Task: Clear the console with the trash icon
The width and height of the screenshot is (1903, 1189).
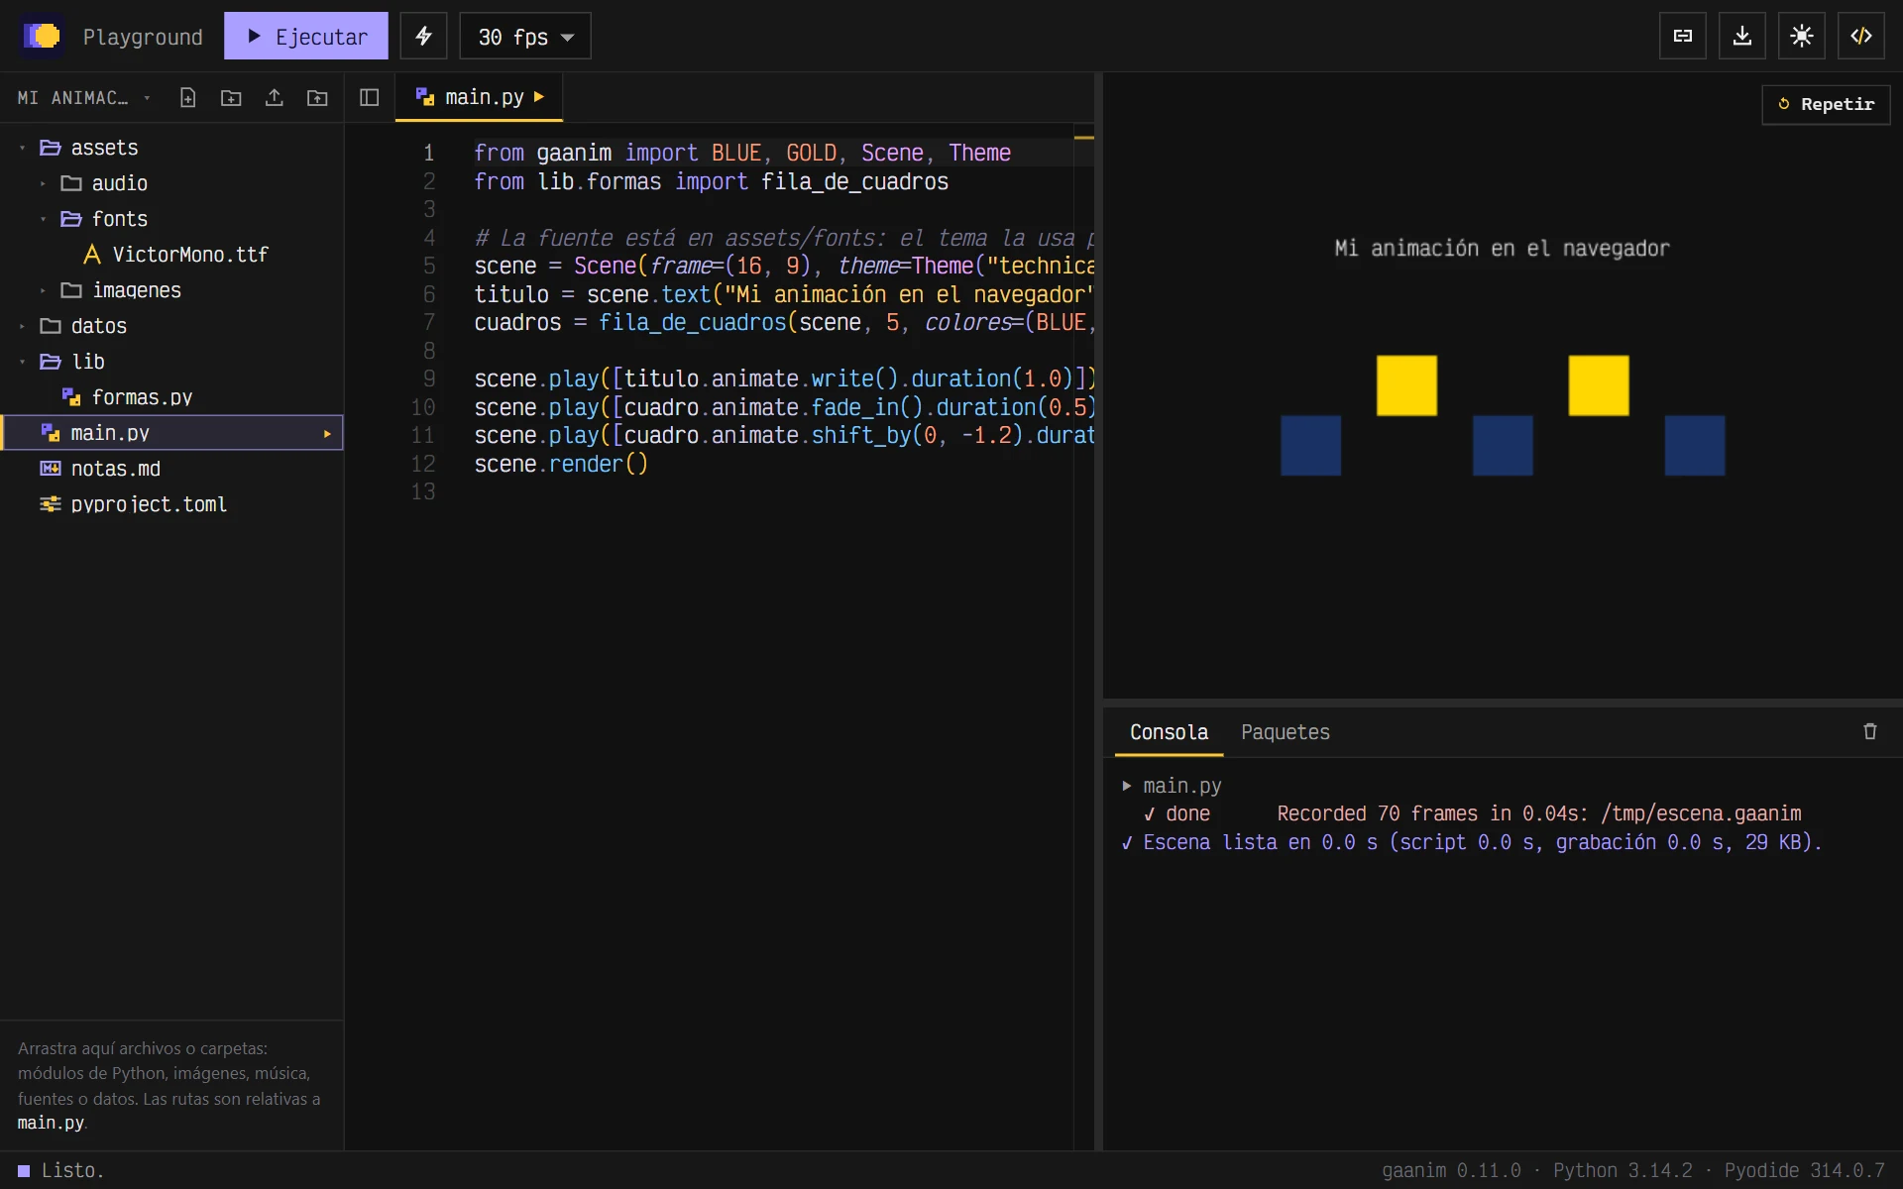Action: pyautogui.click(x=1869, y=731)
